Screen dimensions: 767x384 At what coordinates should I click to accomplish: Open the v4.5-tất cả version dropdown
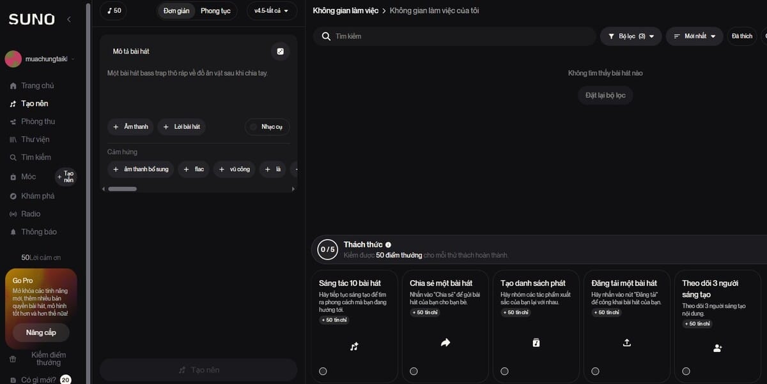[272, 11]
